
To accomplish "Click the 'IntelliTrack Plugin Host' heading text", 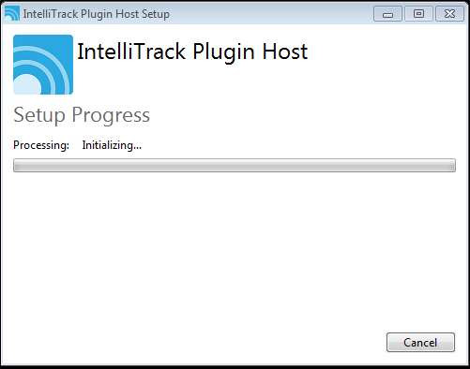I will click(192, 52).
